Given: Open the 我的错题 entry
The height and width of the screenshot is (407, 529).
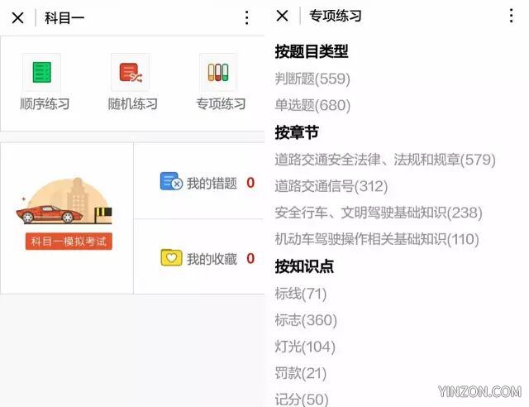Looking at the screenshot, I should 198,181.
